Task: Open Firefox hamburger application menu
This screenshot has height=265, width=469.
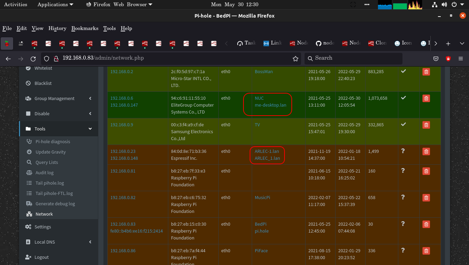Action: click(461, 59)
